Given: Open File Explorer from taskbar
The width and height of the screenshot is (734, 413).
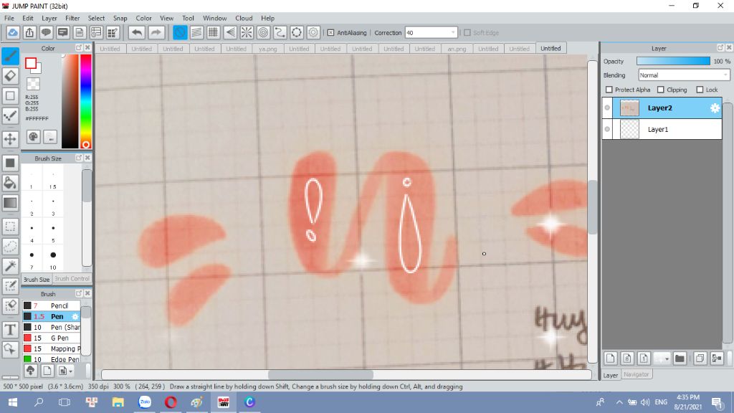Looking at the screenshot, I should pos(118,402).
